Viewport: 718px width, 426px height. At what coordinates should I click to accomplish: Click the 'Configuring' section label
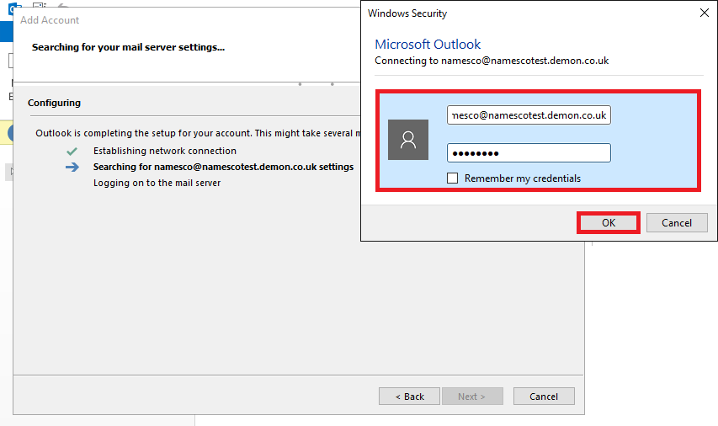(54, 103)
